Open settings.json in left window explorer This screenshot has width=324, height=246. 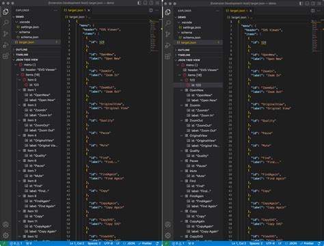36,27
